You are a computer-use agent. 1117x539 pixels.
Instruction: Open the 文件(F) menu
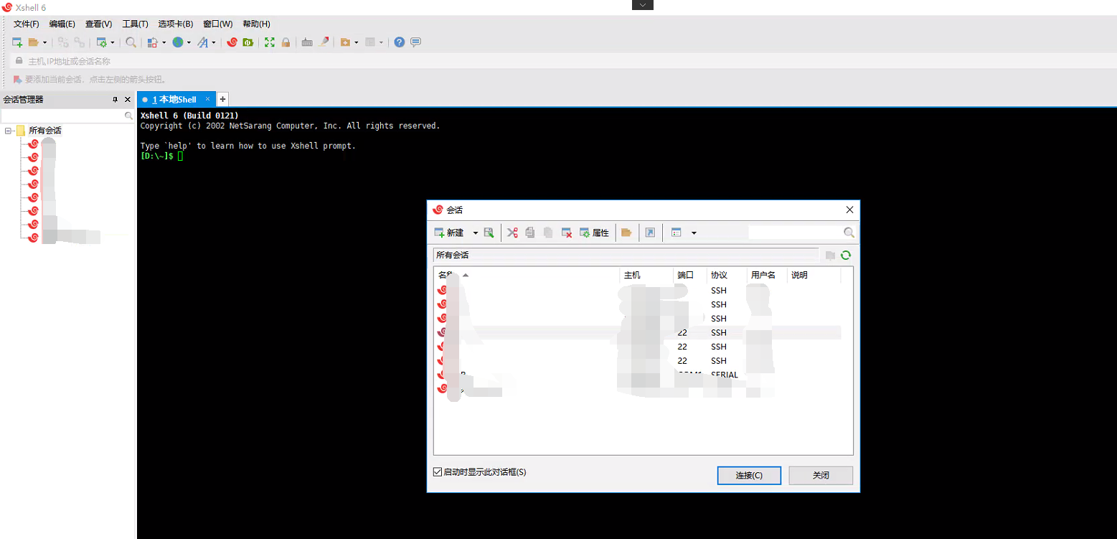(x=27, y=24)
